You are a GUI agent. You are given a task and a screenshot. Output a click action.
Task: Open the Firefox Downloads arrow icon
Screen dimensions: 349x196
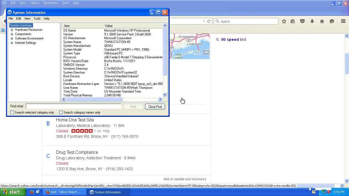pos(312,21)
